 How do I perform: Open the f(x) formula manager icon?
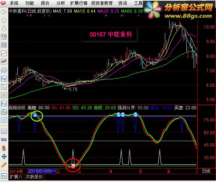point(4,112)
